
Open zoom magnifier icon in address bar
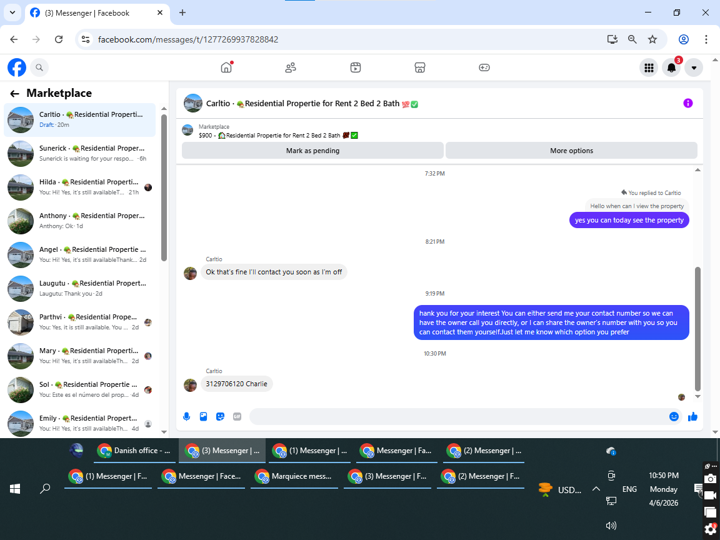(632, 39)
